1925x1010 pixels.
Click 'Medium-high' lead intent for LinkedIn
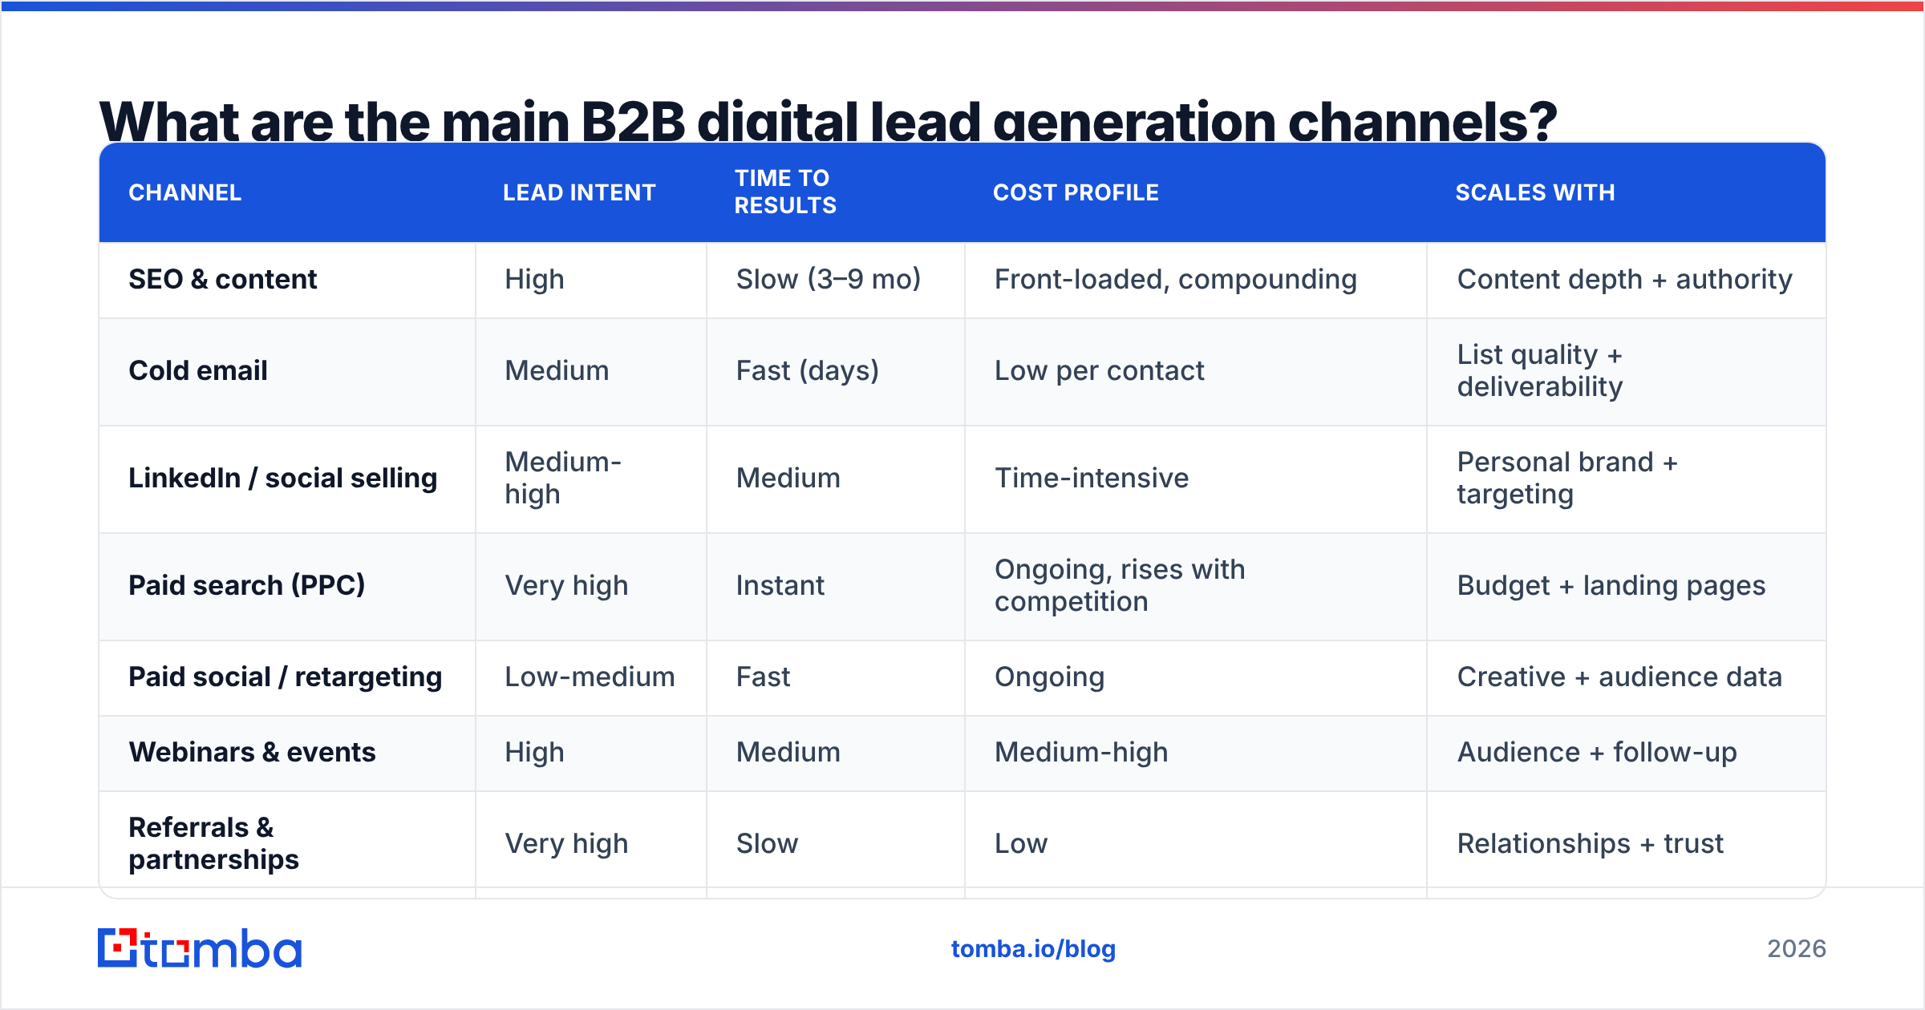point(563,478)
